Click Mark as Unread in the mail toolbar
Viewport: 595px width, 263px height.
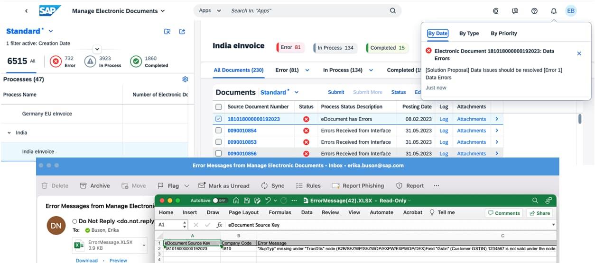(x=223, y=186)
